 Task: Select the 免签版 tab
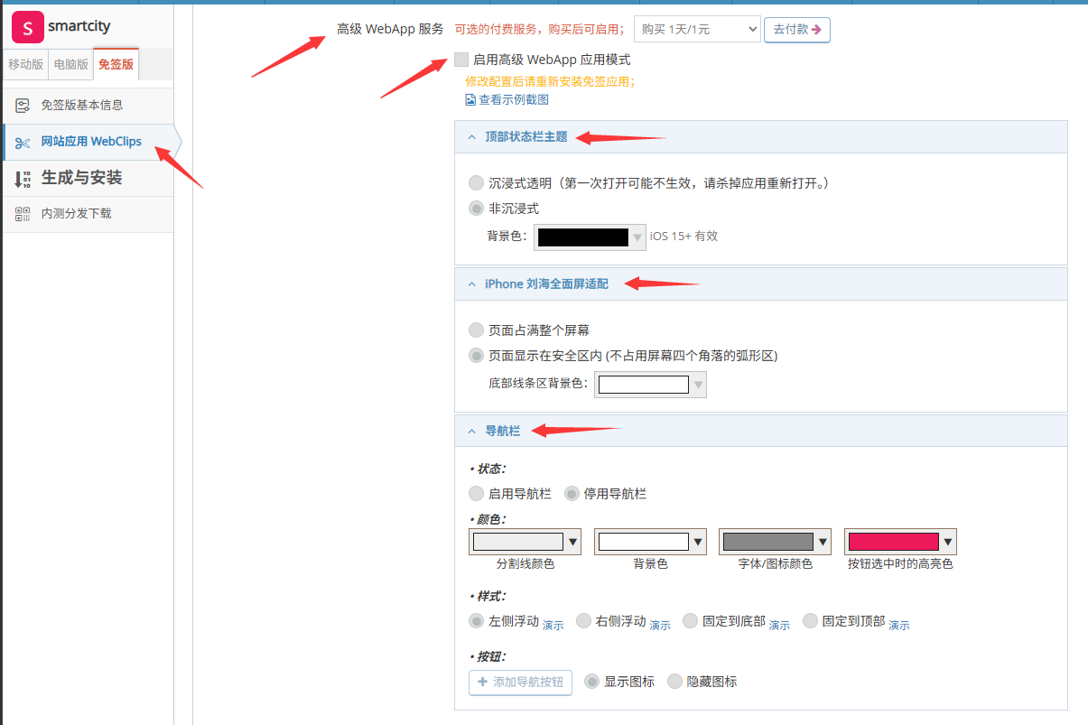(116, 64)
